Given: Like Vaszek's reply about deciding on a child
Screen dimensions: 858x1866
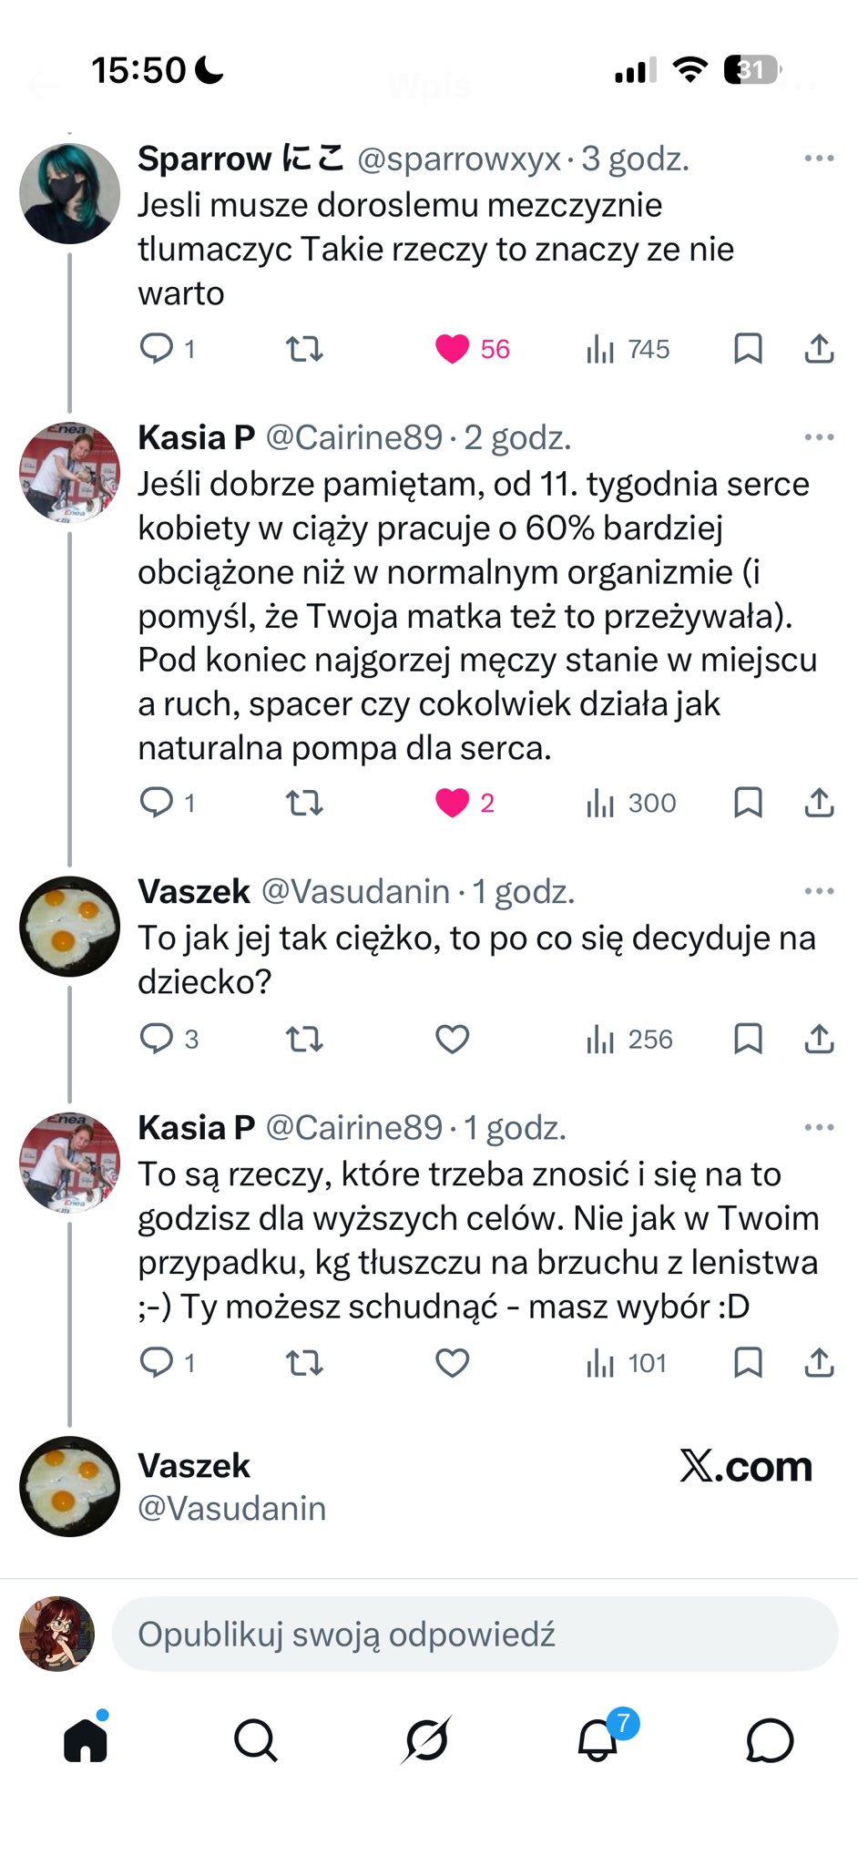Looking at the screenshot, I should point(452,1039).
